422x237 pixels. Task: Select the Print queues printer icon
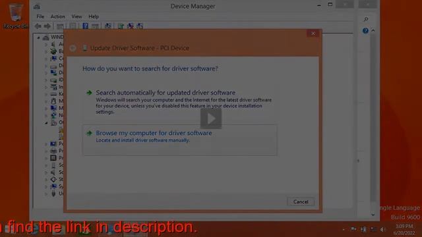[x=53, y=151]
